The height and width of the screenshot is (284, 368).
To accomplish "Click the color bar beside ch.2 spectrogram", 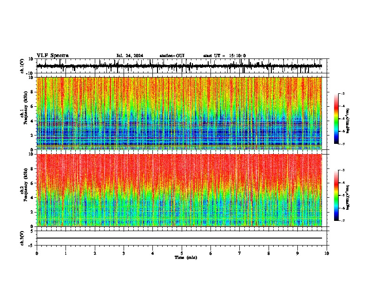I will click(336, 195).
